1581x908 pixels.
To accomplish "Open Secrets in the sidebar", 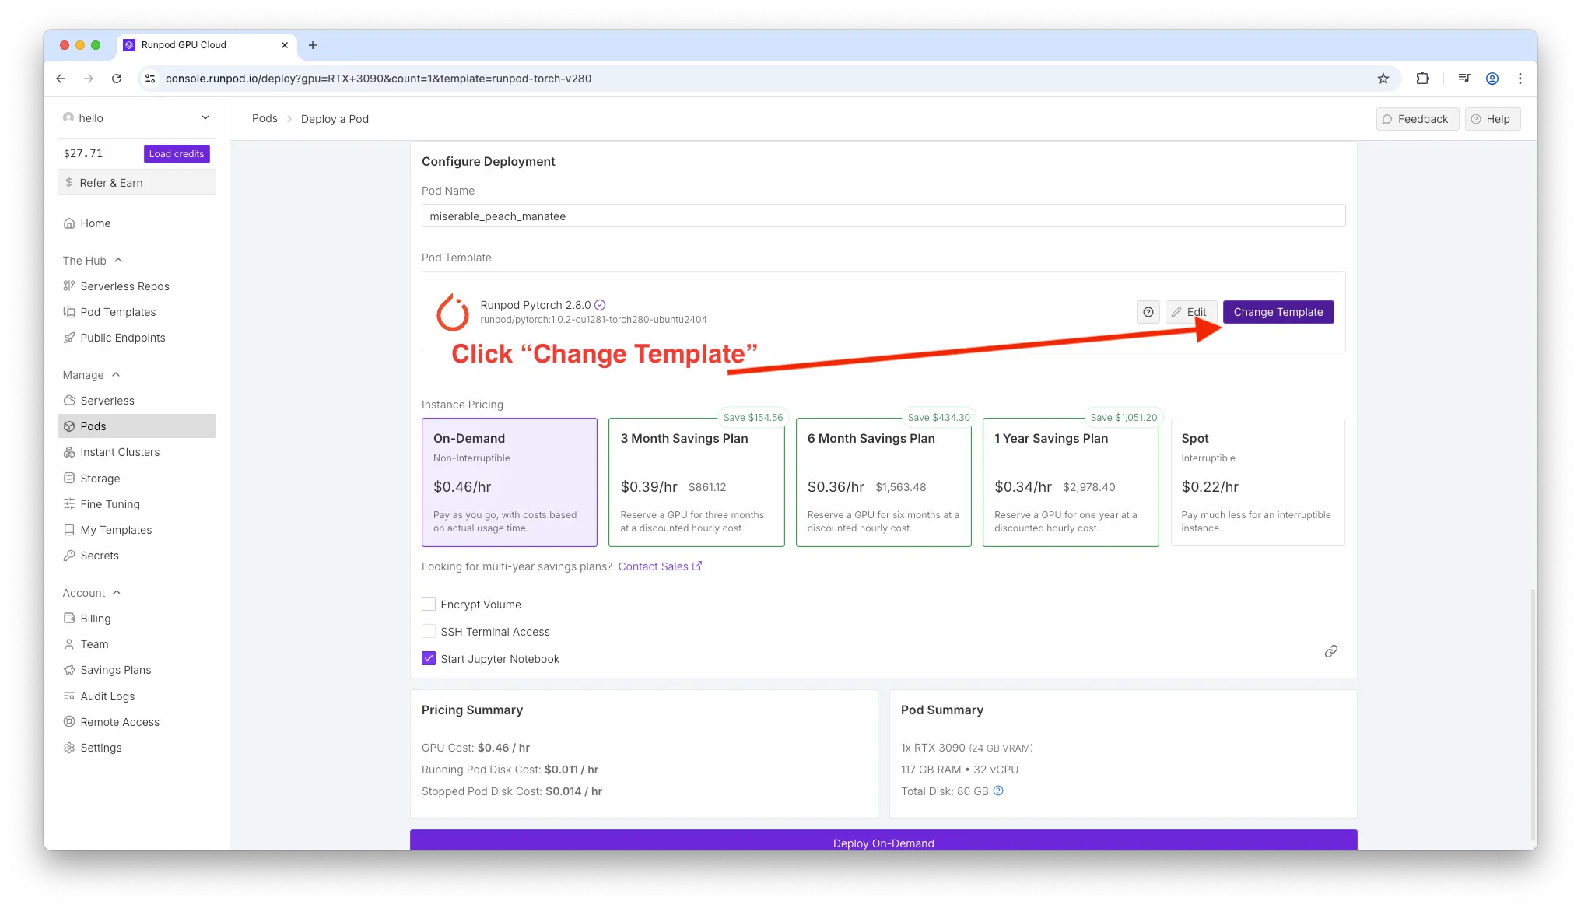I will click(x=137, y=556).
